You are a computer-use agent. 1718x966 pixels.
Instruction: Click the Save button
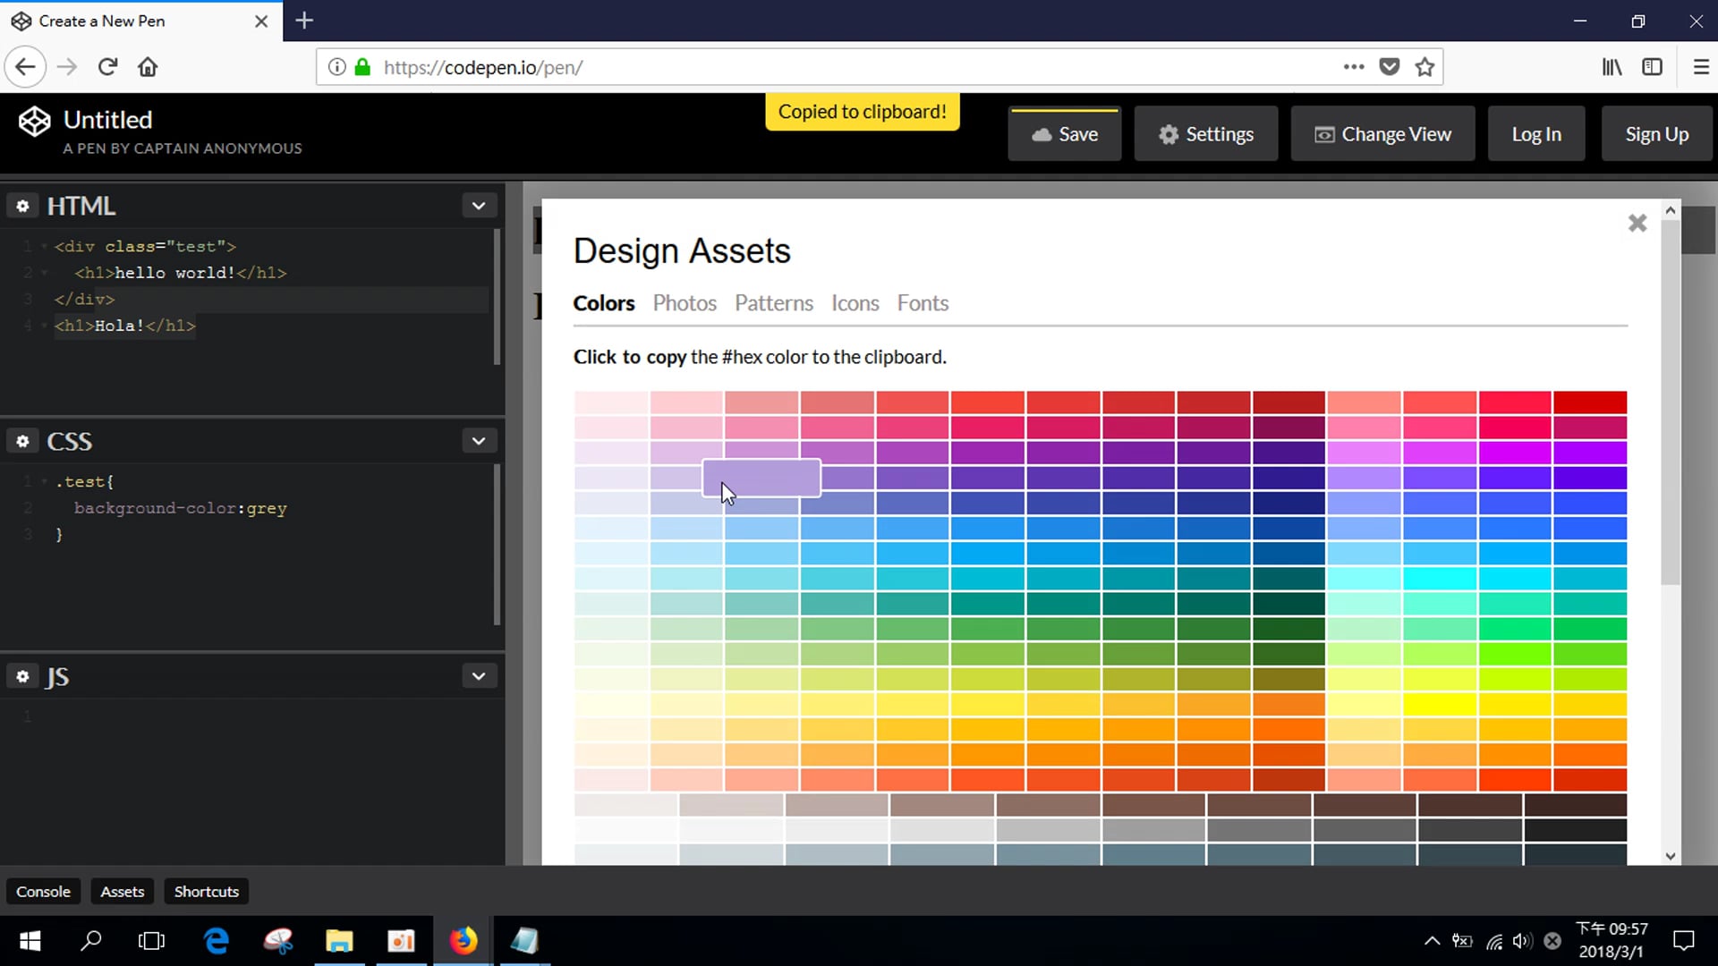coord(1064,135)
